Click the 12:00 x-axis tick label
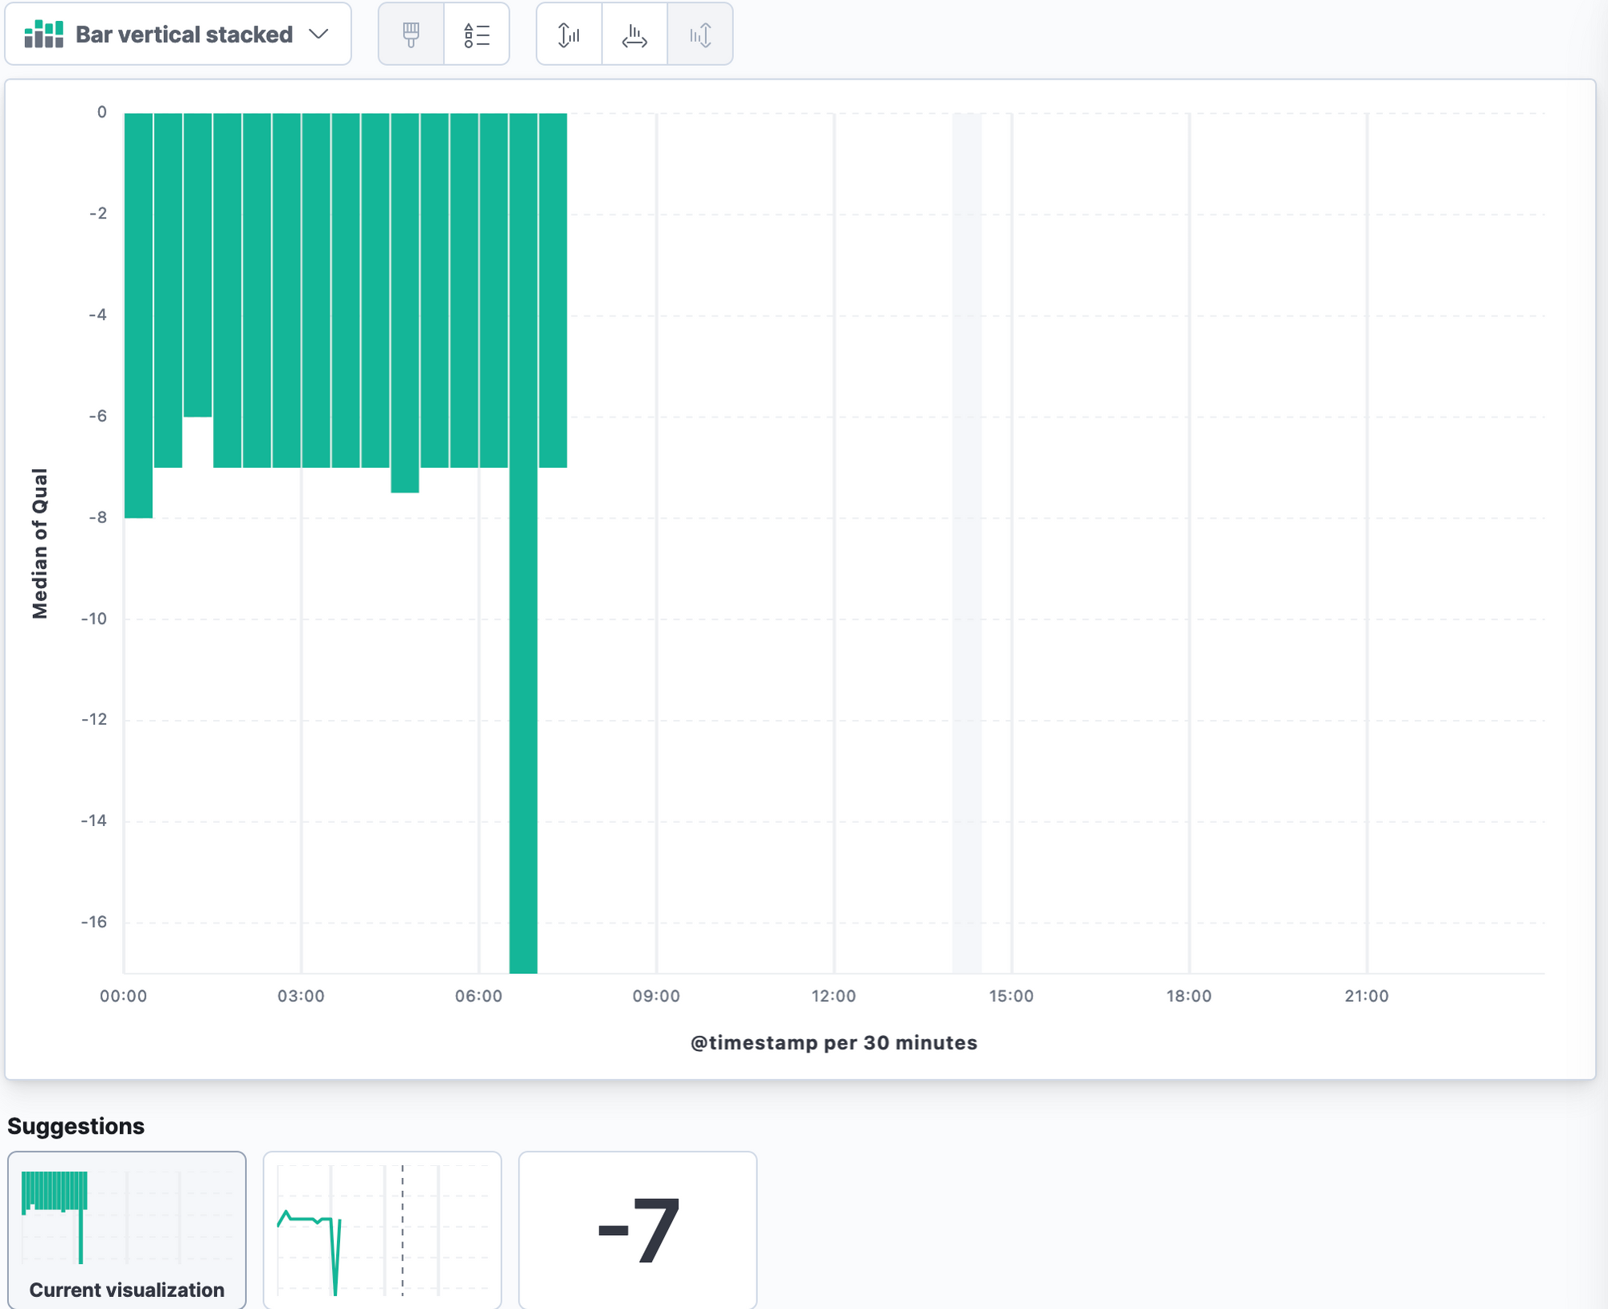This screenshot has width=1608, height=1309. tap(834, 996)
